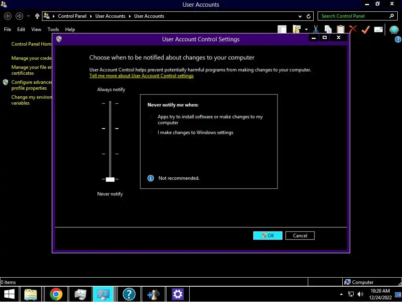Go forward with the Forward arrow
Screen dimensions: 402x302
(x=19, y=16)
